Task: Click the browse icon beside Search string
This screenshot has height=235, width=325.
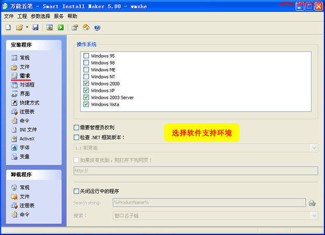Action: point(312,203)
